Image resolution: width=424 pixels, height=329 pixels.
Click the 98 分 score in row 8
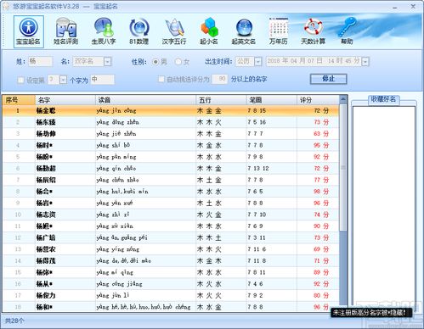[x=321, y=192]
